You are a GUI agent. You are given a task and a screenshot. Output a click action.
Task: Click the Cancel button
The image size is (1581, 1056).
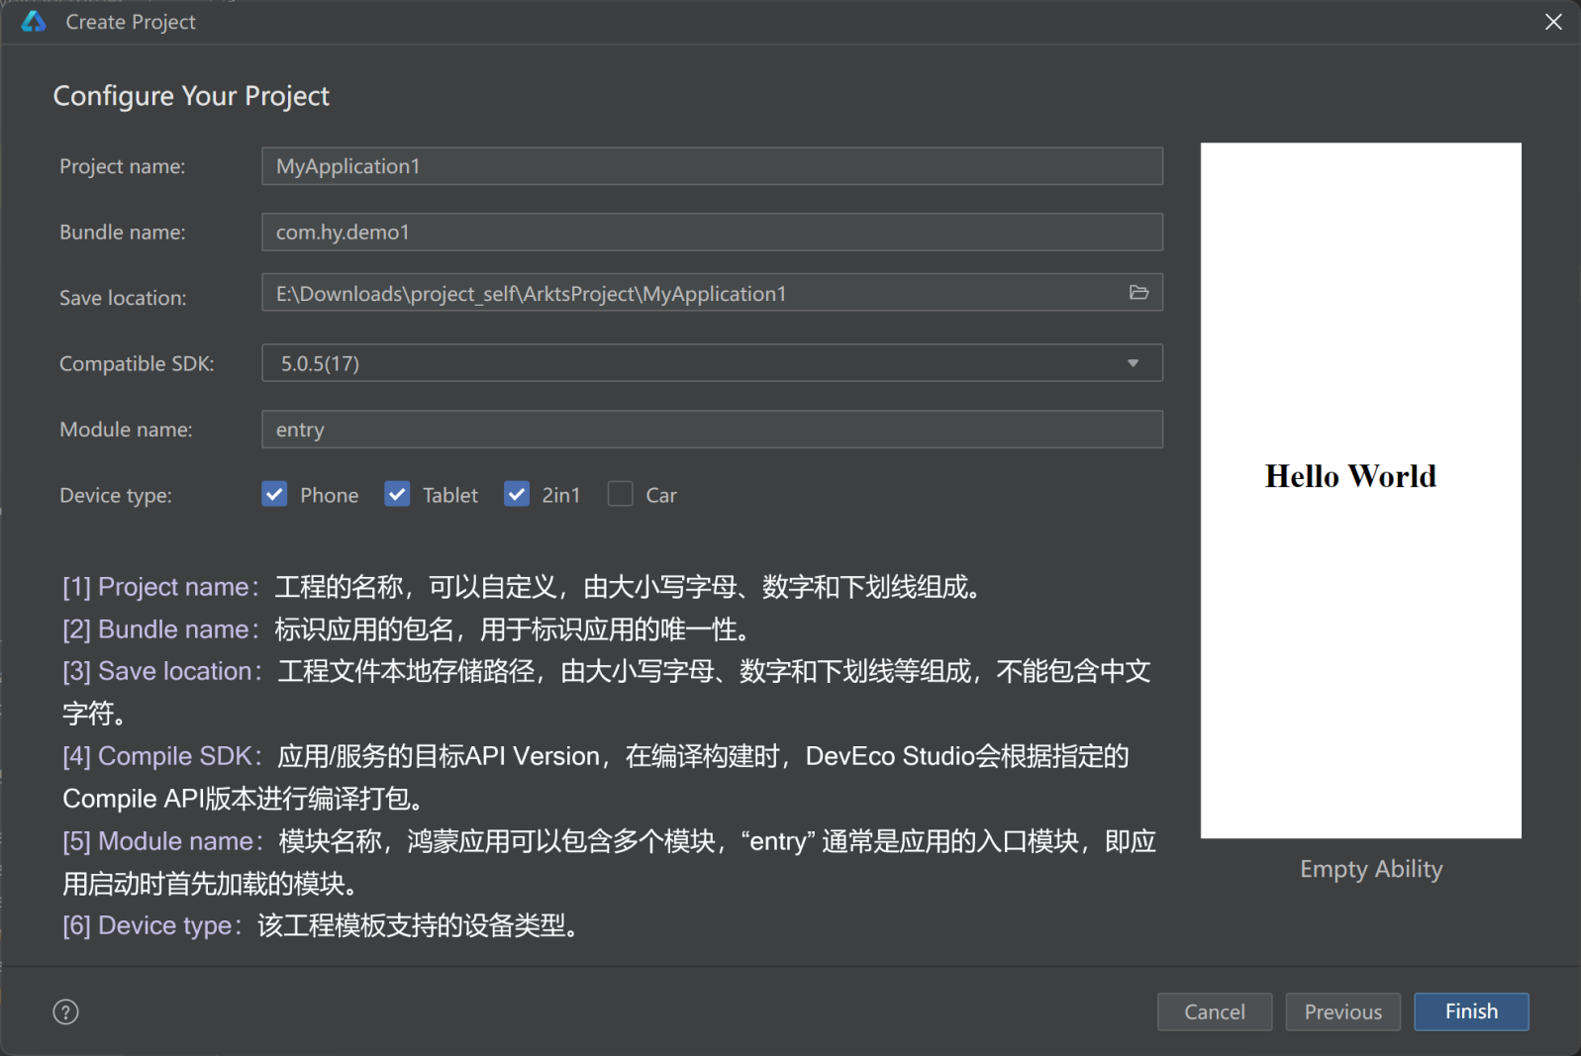click(x=1214, y=1011)
